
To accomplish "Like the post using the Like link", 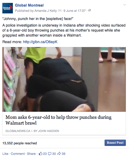I will (5, 154).
